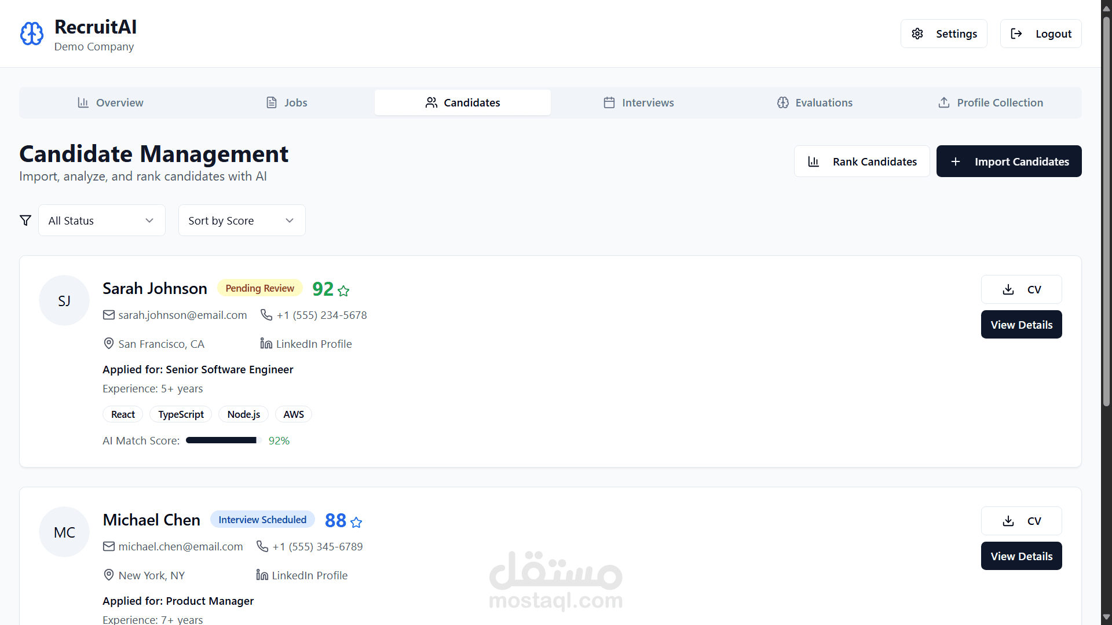
Task: Click the location pin for New York, NY
Action: coord(108,575)
